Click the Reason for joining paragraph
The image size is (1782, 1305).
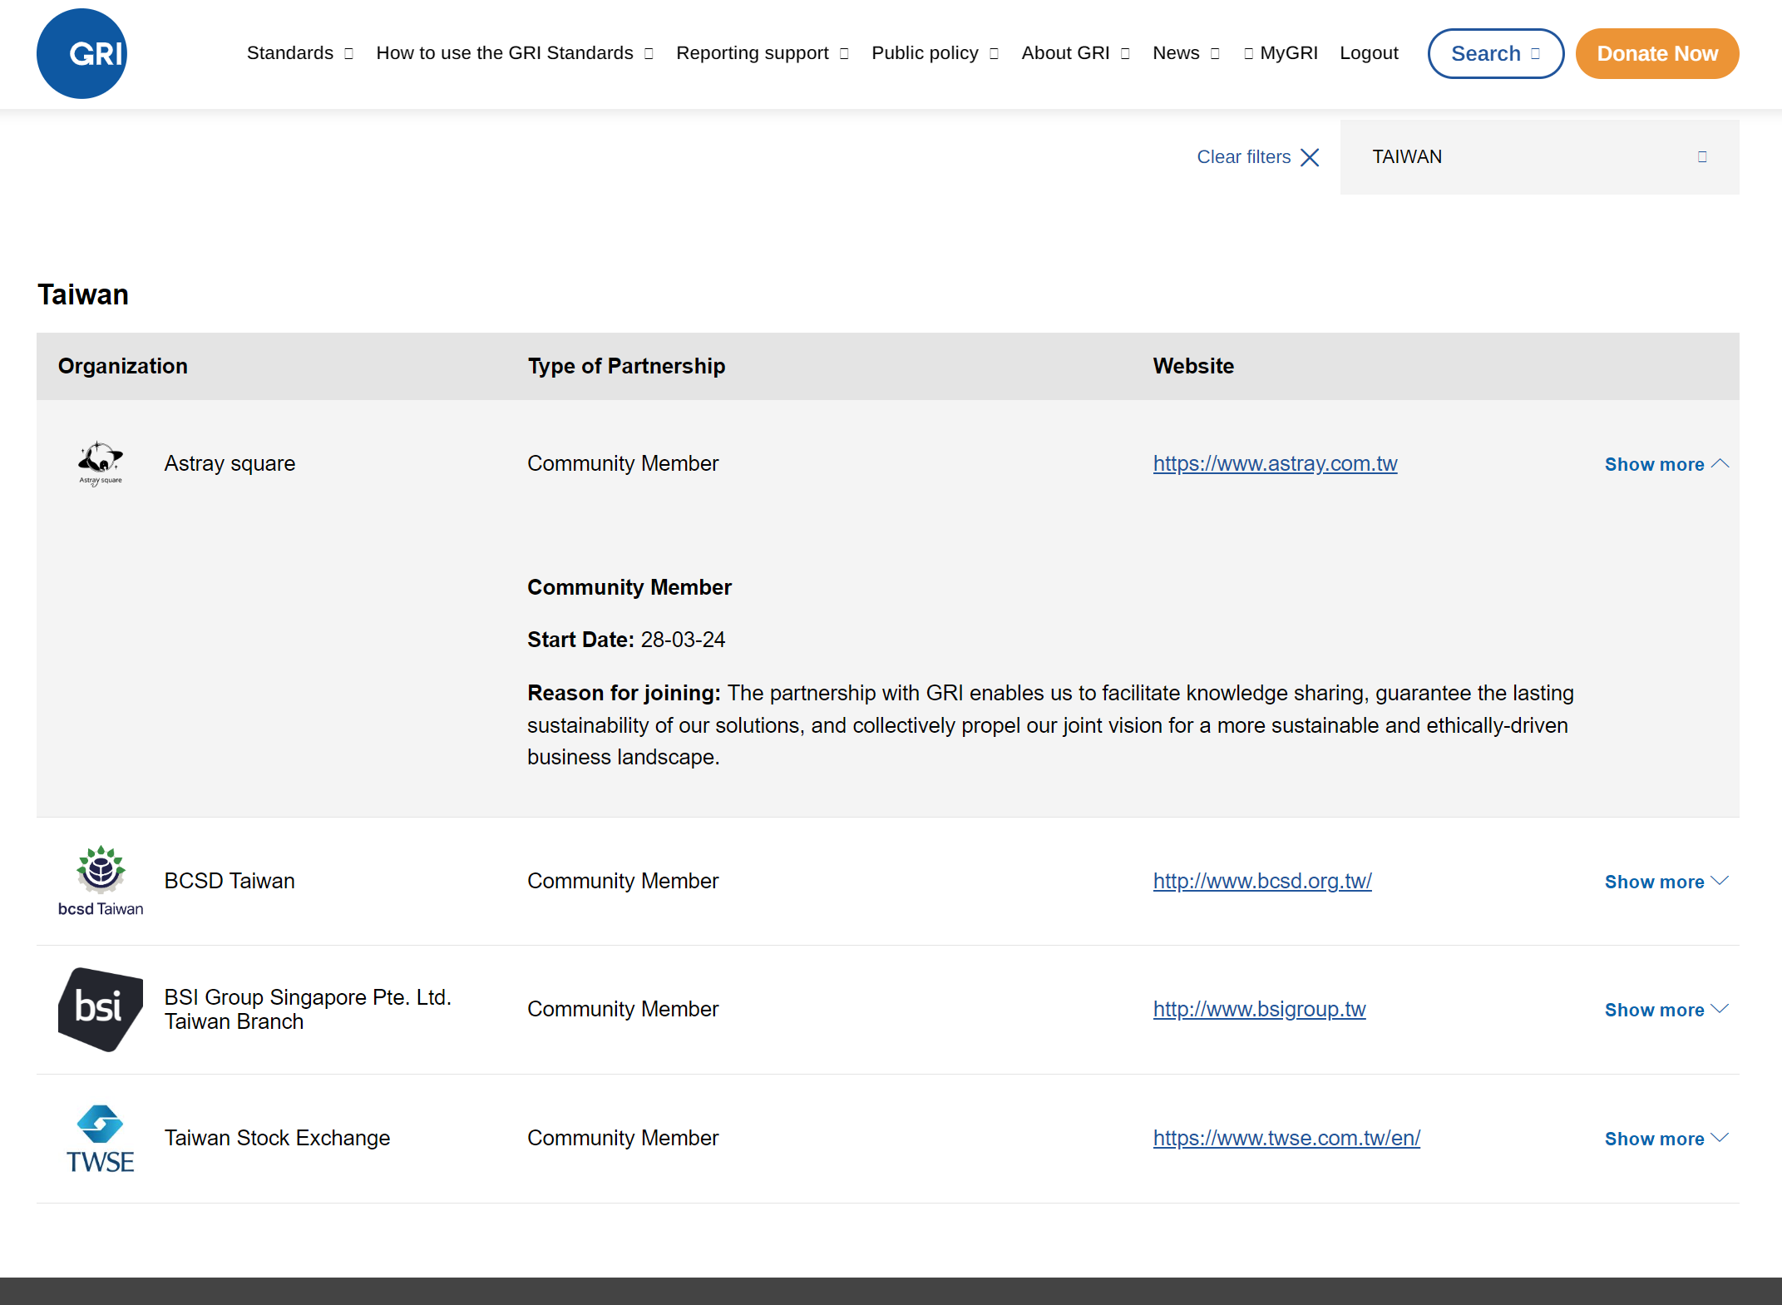pyautogui.click(x=1050, y=724)
